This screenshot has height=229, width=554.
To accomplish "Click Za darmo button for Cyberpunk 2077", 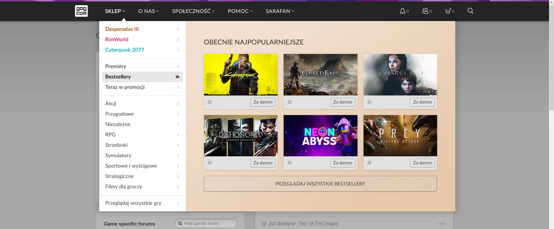I will [x=263, y=102].
